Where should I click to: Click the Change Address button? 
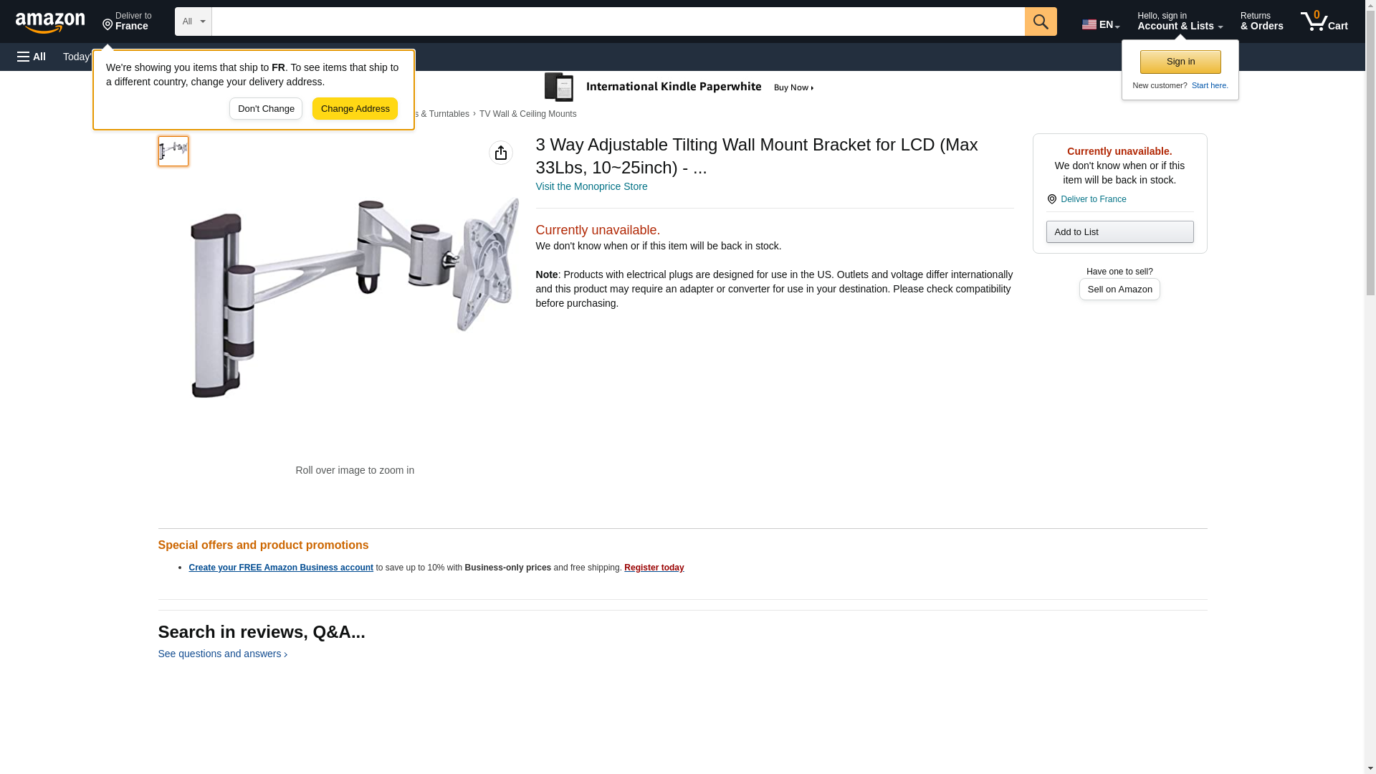click(355, 109)
